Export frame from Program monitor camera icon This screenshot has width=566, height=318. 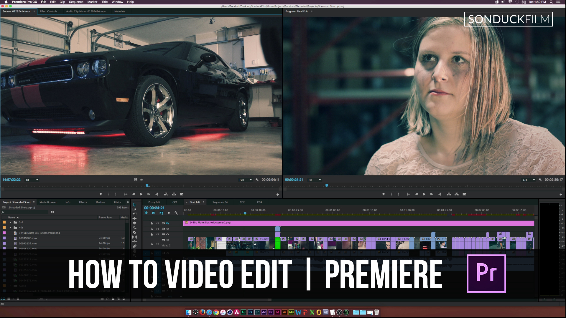point(465,194)
